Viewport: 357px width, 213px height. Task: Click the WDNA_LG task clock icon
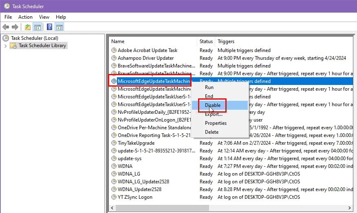tap(114, 174)
